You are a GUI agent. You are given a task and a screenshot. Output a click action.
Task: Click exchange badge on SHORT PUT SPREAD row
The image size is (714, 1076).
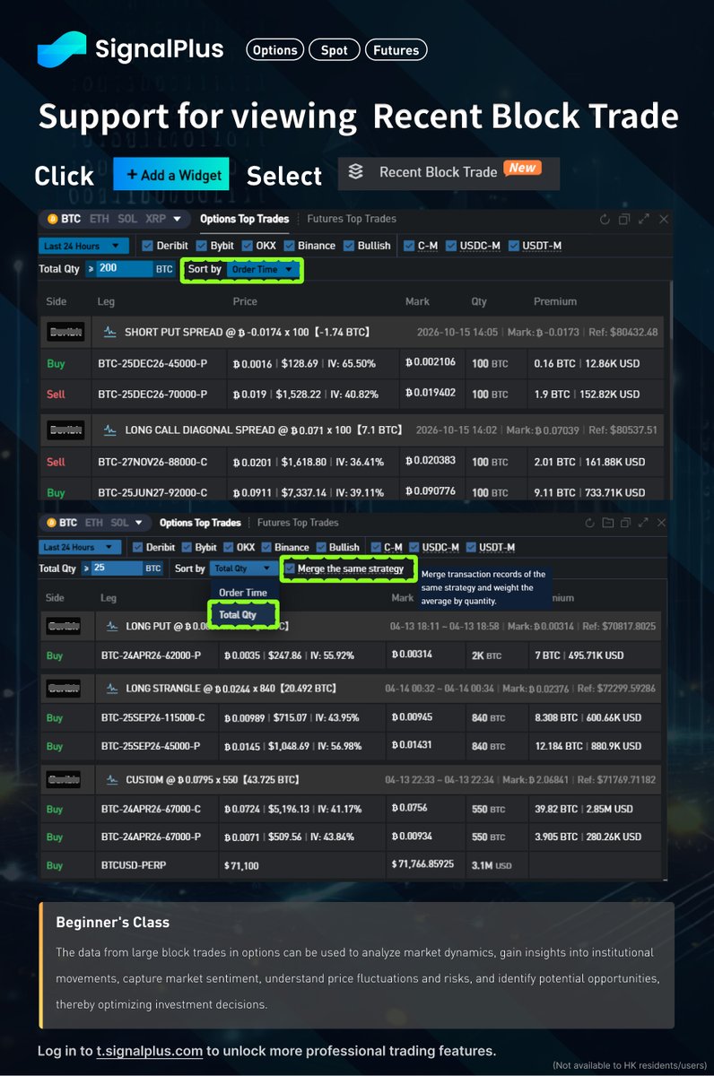click(65, 332)
